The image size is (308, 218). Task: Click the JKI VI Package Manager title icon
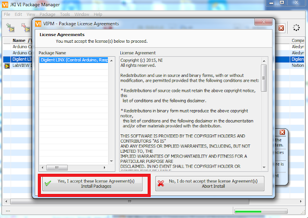pos(5,4)
